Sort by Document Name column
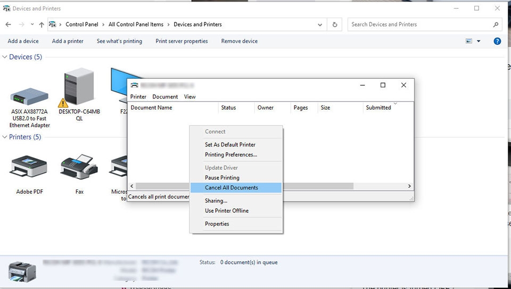 [172, 108]
